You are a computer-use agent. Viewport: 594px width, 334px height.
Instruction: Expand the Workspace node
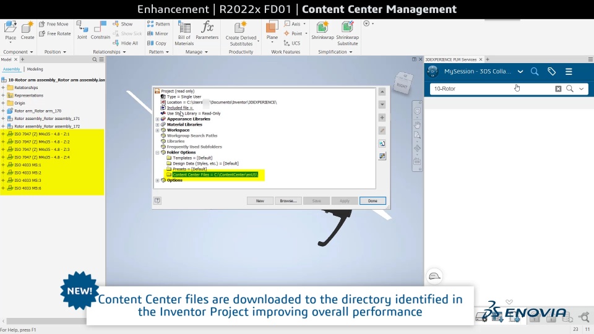click(x=158, y=131)
